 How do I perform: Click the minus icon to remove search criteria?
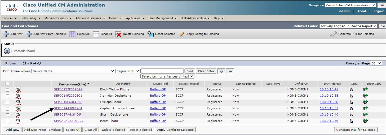coord(230,71)
